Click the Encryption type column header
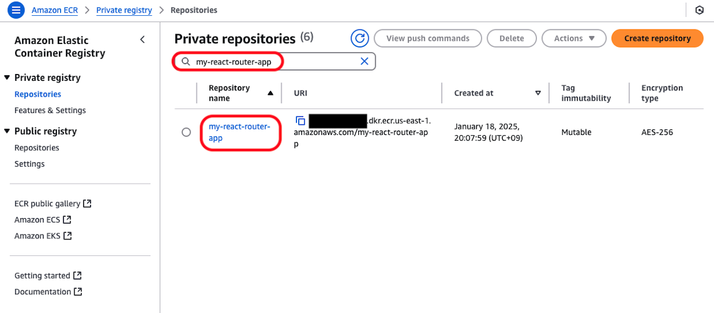The width and height of the screenshot is (714, 313). coord(662,93)
